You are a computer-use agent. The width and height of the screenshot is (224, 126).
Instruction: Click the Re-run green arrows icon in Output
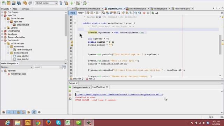click(70, 87)
